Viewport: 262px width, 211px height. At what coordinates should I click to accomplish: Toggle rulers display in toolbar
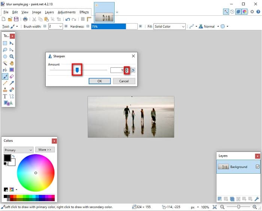(x=89, y=19)
